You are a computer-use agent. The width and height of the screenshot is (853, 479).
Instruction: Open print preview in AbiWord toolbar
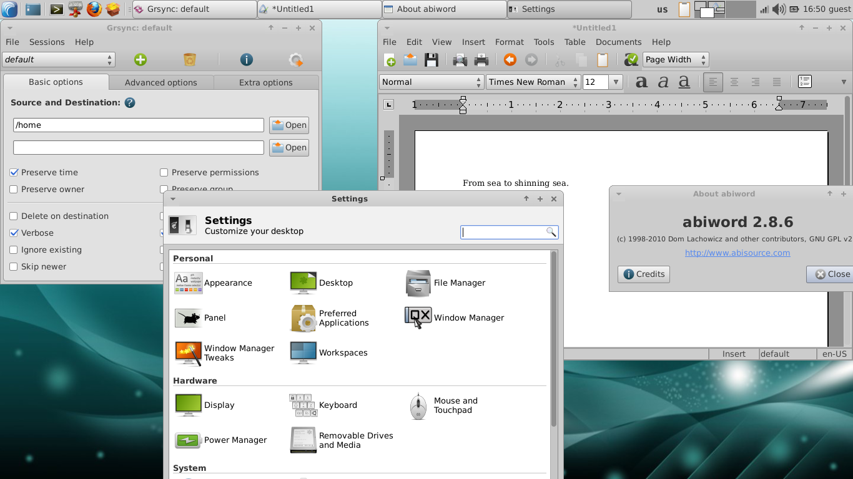pos(460,60)
